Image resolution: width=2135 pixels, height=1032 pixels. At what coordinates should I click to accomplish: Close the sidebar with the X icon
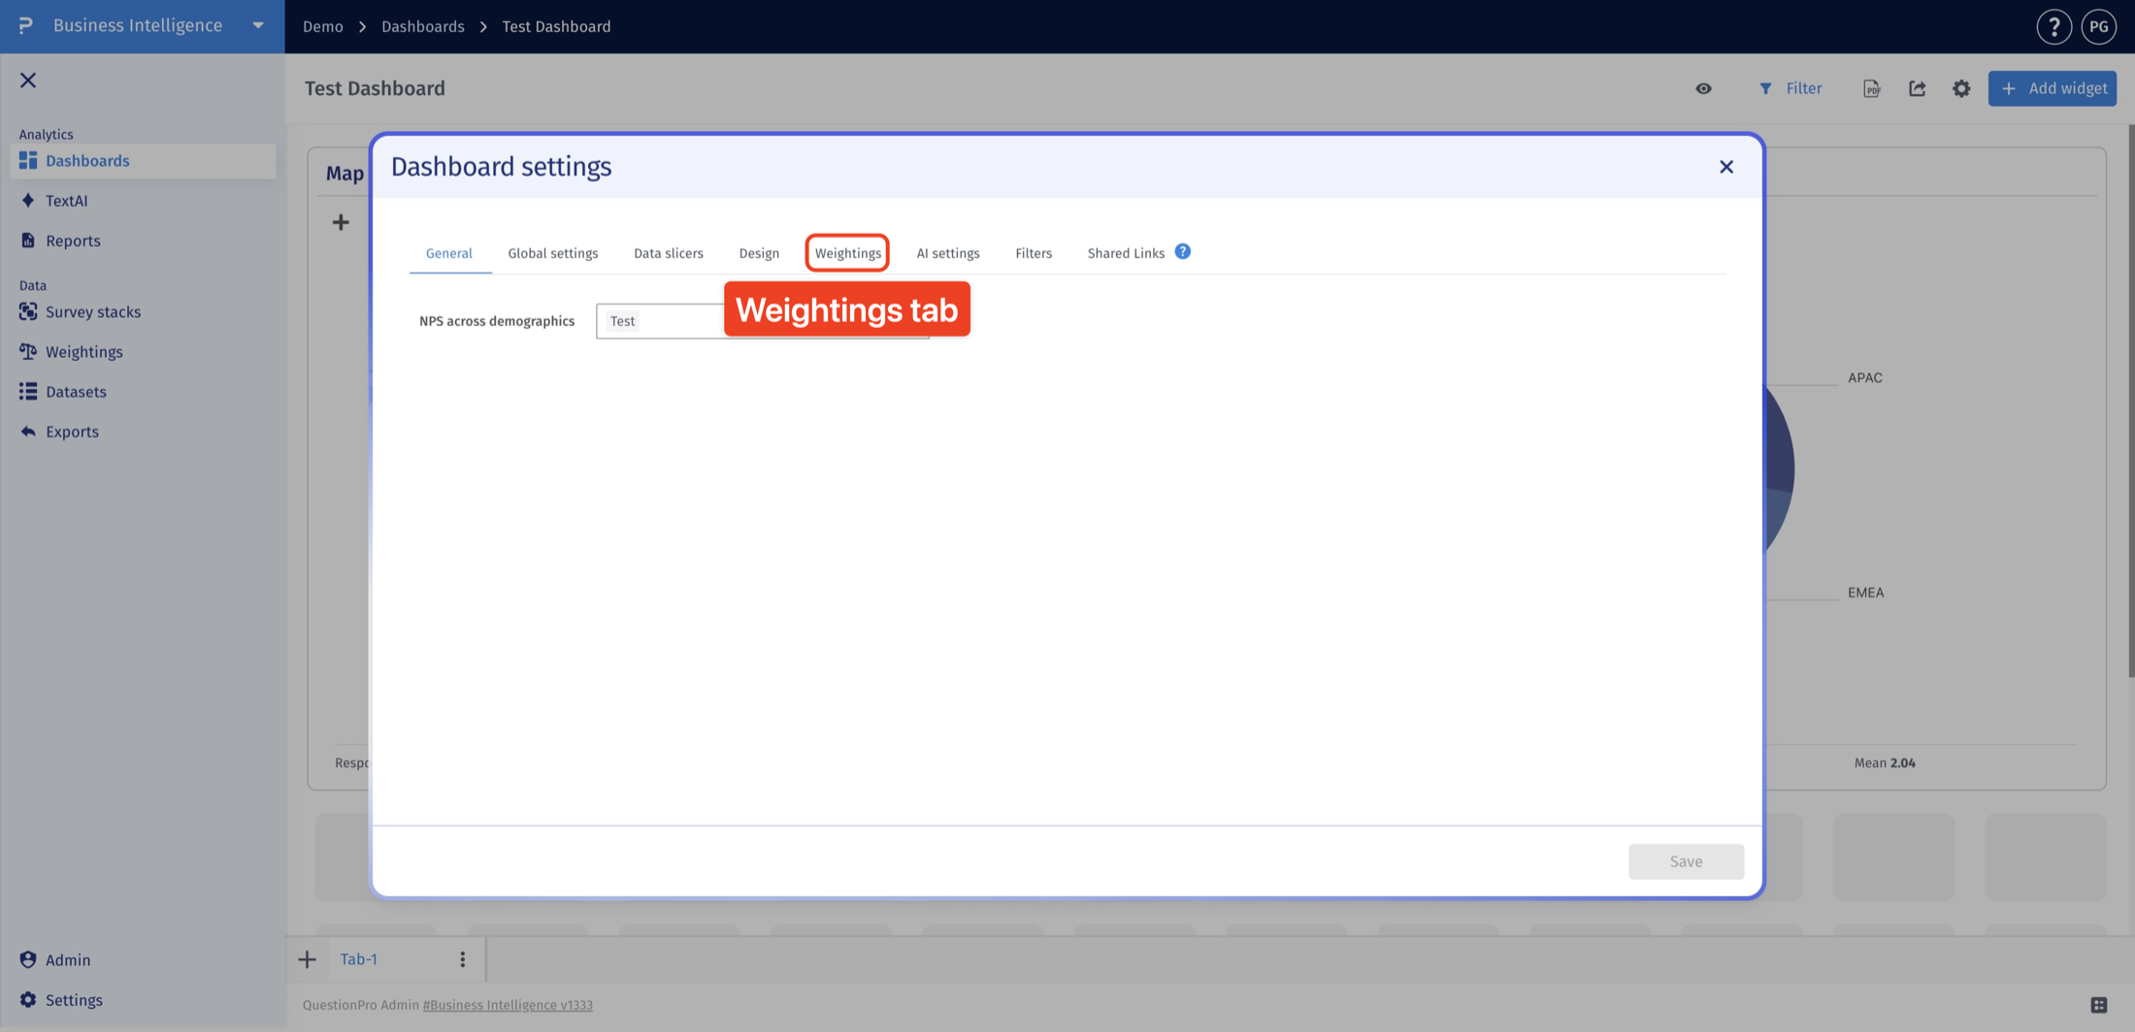click(28, 81)
